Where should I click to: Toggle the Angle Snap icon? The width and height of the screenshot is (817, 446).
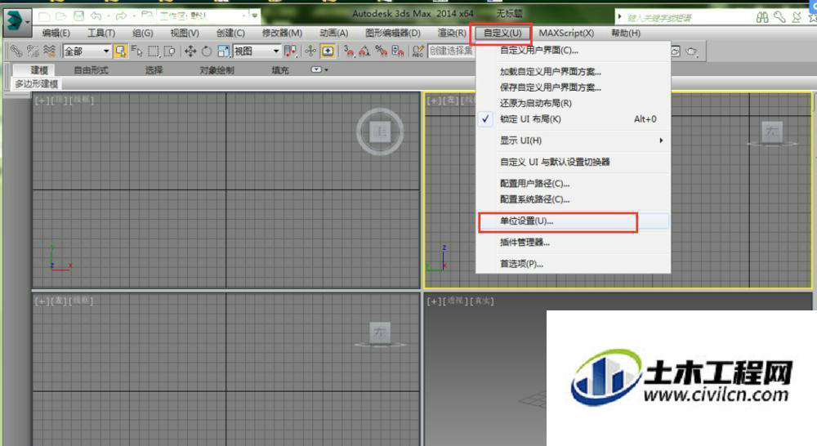tap(364, 51)
